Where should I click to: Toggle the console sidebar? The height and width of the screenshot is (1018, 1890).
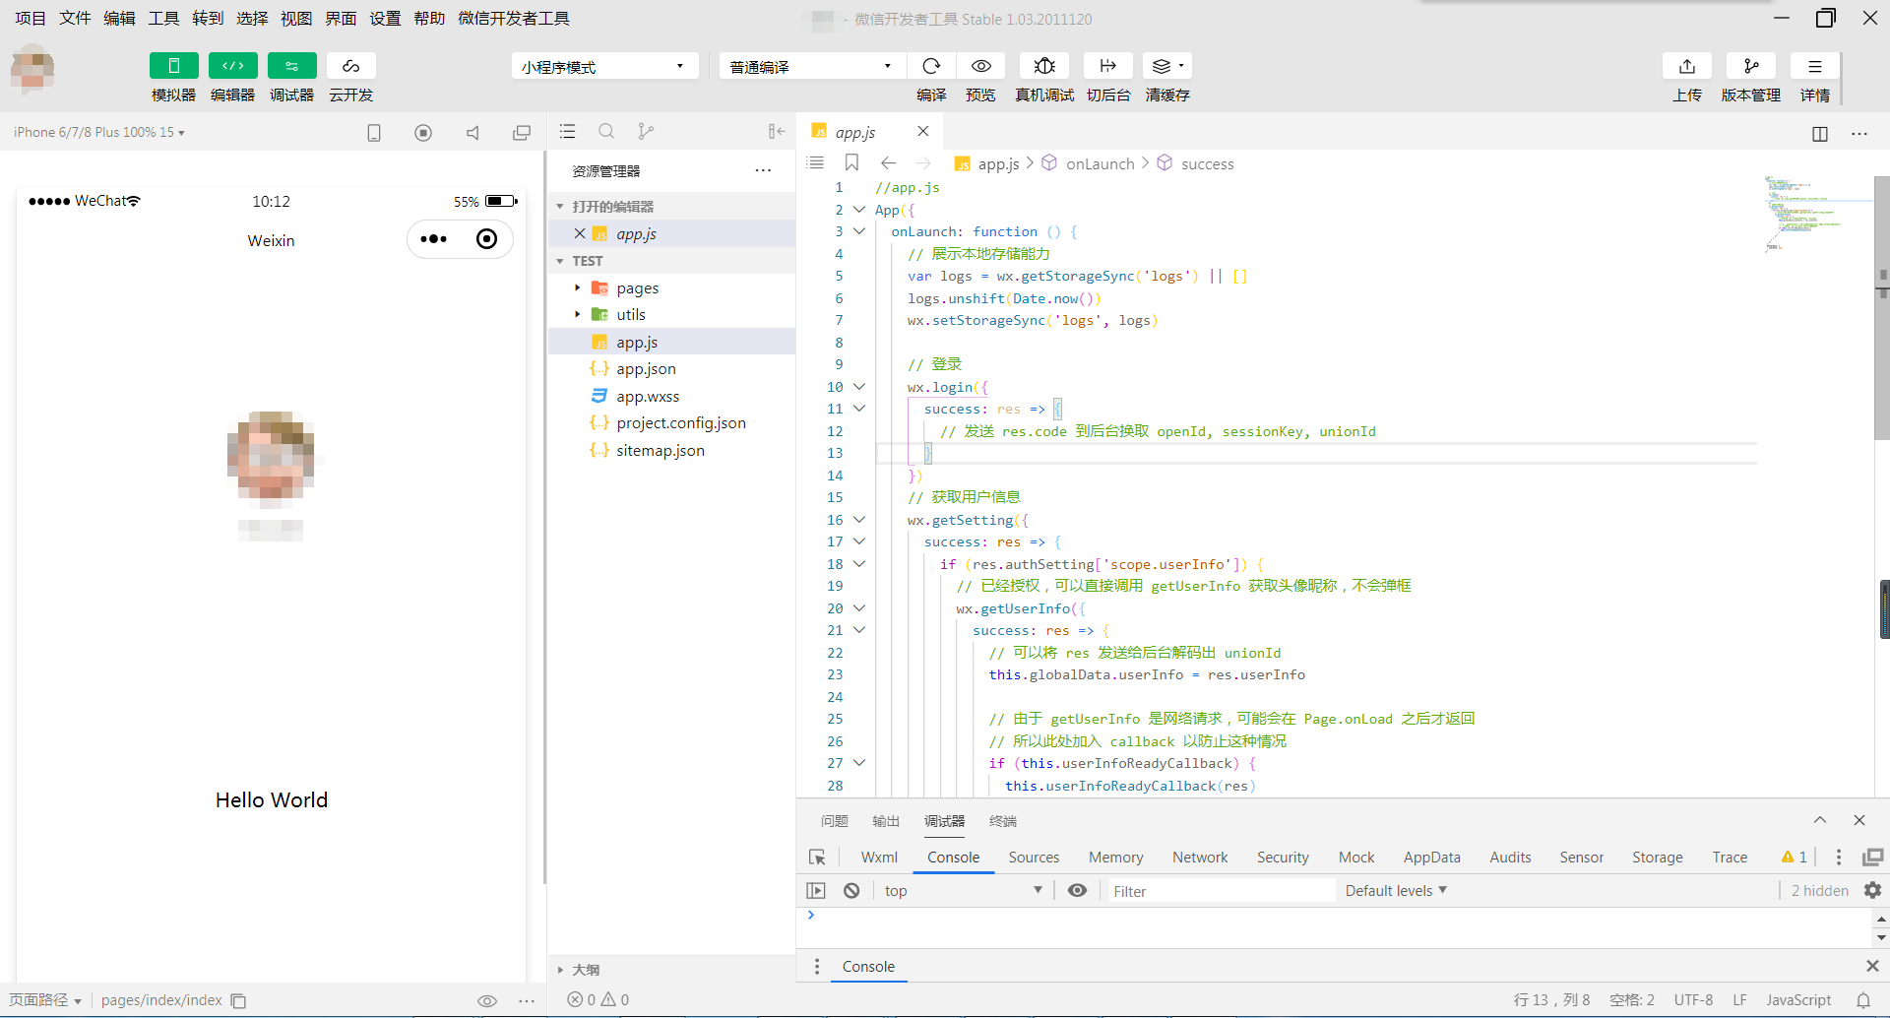click(816, 890)
